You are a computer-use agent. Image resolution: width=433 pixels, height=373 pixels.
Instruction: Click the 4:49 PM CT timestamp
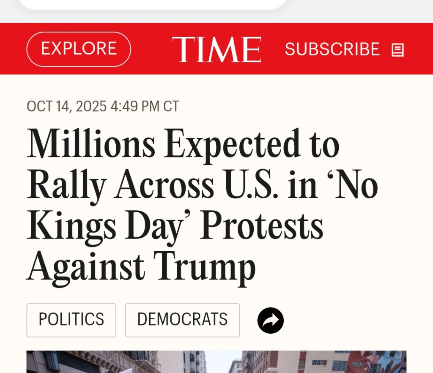tap(145, 106)
